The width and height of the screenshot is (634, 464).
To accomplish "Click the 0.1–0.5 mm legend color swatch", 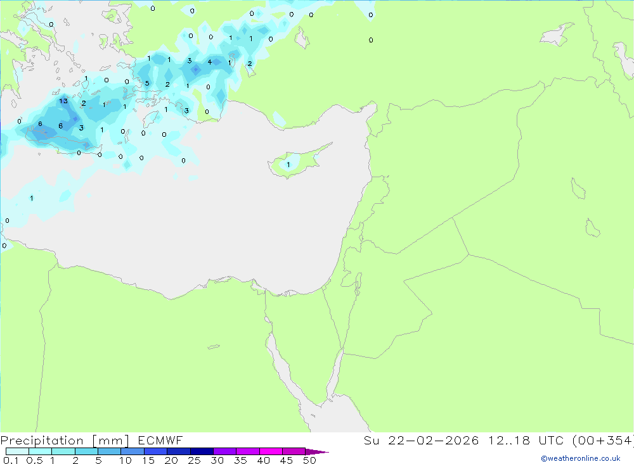I will pyautogui.click(x=17, y=451).
